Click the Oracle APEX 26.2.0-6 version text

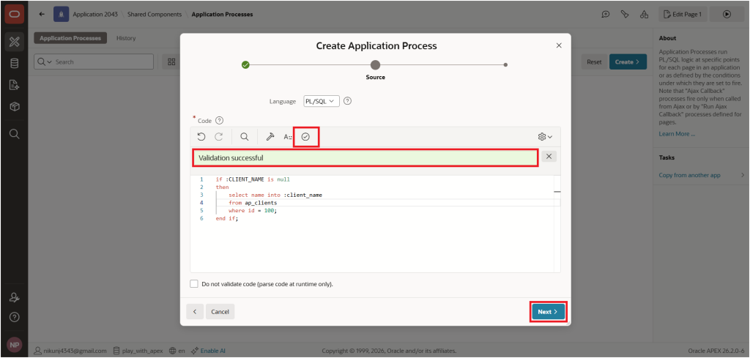point(716,351)
